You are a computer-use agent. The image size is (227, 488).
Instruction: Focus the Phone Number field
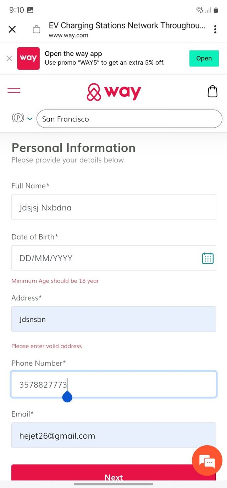point(113,384)
